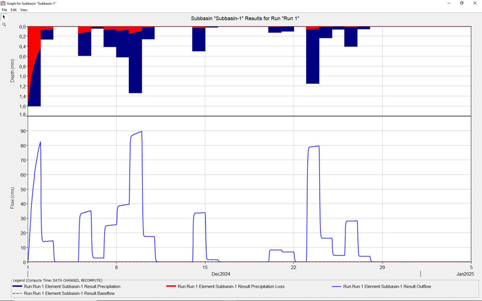Maximize or restore the graph window

[x=462, y=3]
